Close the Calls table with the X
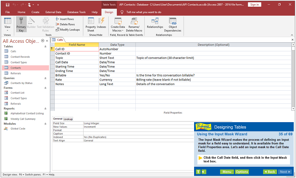 [x=292, y=40]
